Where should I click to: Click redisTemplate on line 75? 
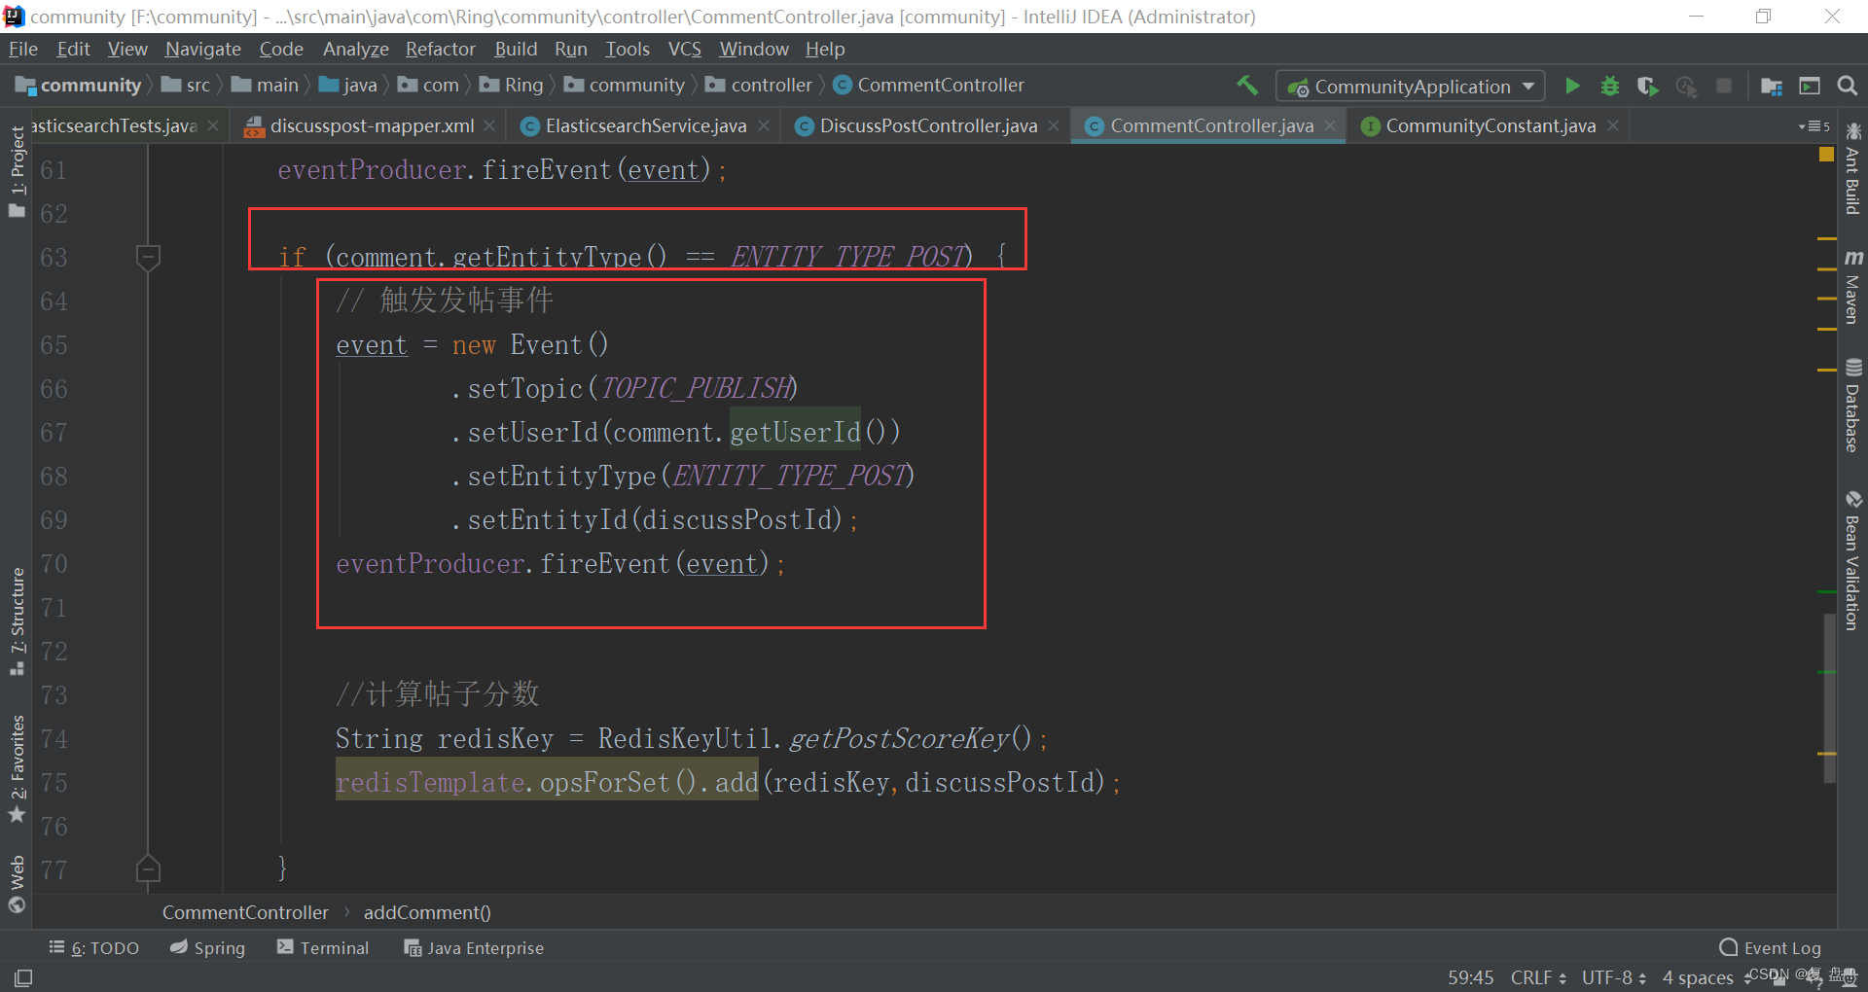430,783
